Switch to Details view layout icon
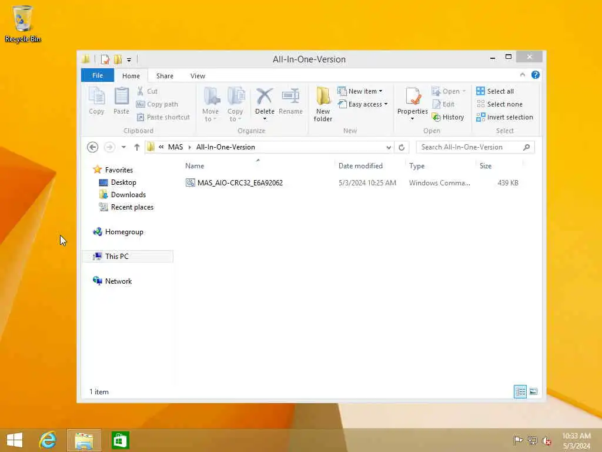 tap(520, 391)
